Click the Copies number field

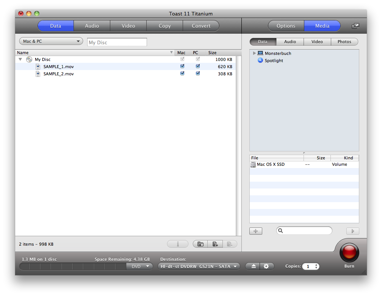308,266
